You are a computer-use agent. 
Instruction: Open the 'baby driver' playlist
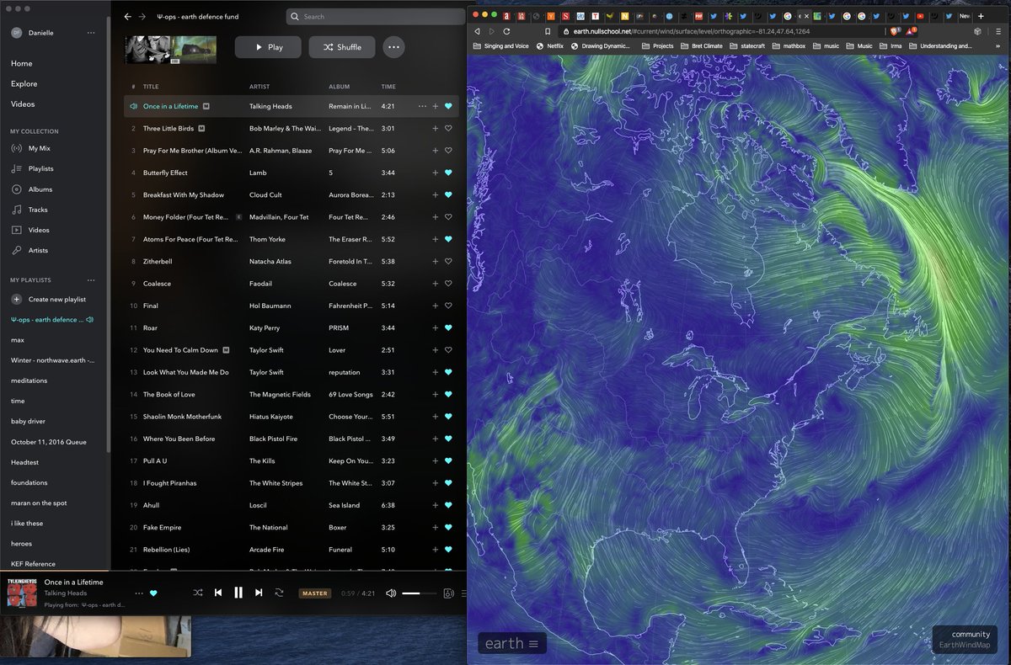tap(28, 421)
